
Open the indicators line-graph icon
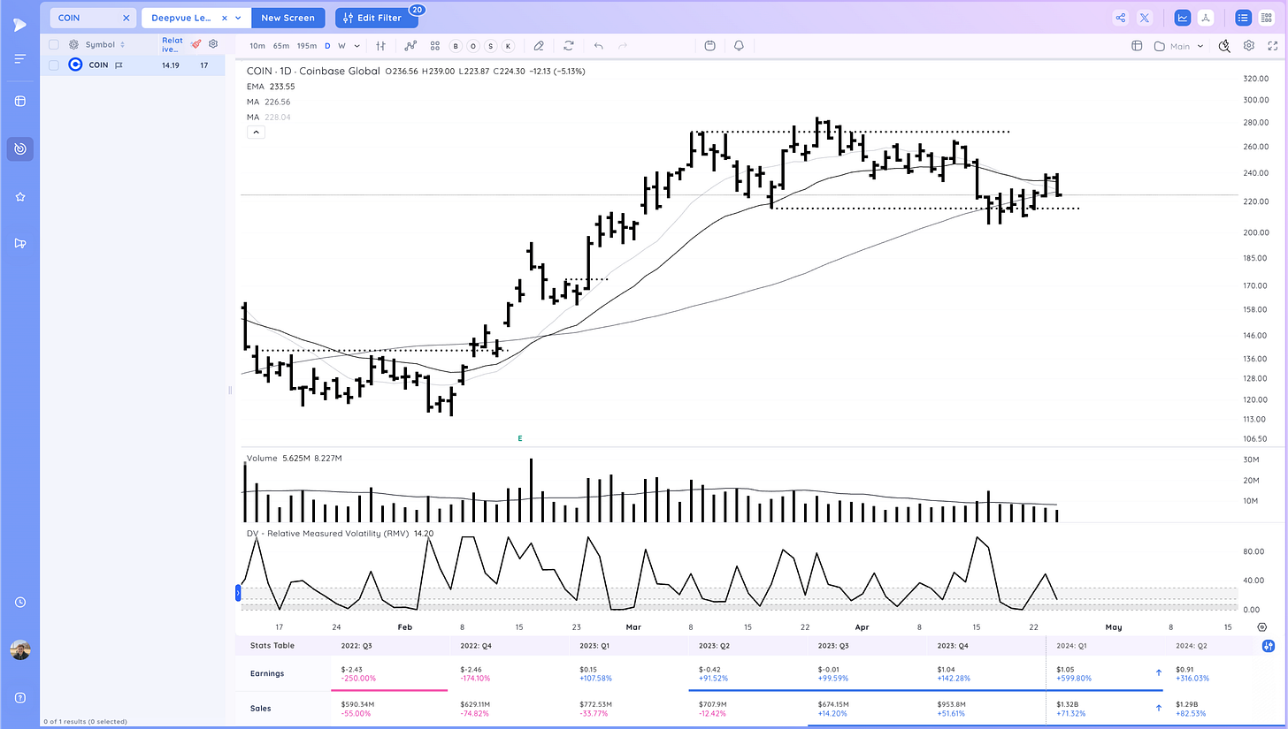[410, 46]
